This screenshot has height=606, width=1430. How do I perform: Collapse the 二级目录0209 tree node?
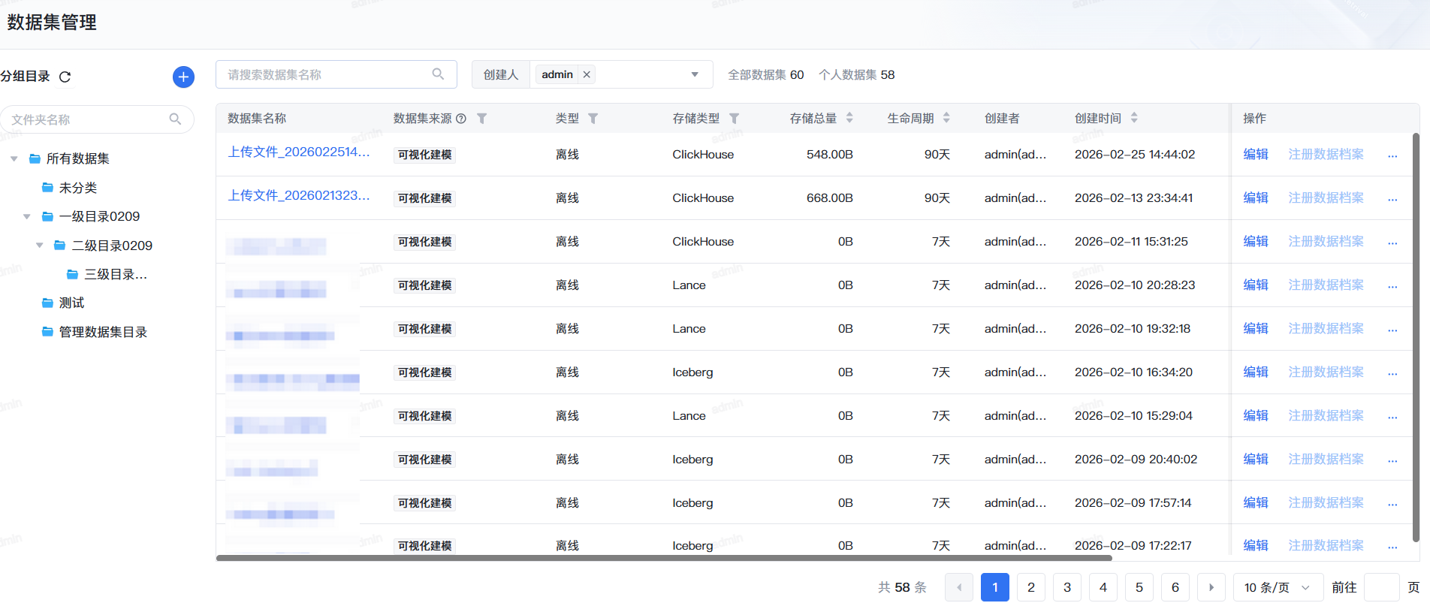(40, 246)
